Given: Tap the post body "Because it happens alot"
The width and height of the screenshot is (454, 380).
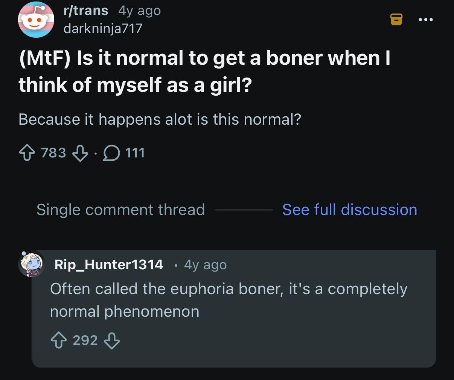Looking at the screenshot, I should click(x=160, y=119).
